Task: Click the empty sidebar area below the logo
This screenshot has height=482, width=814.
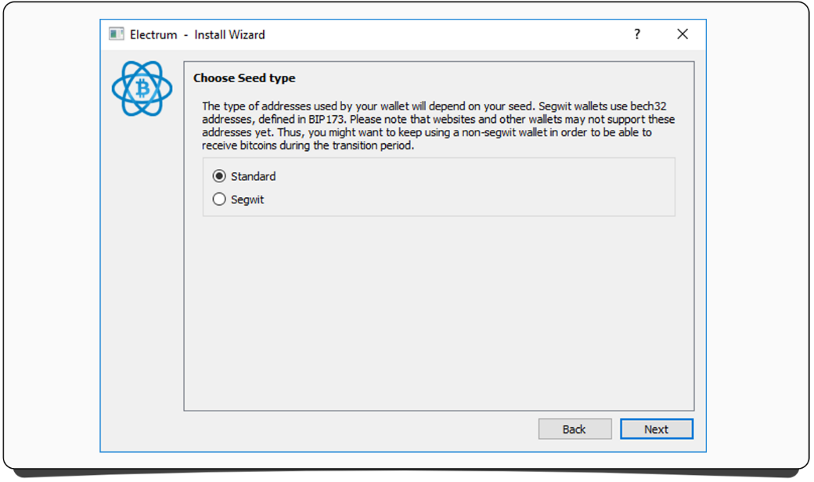Action: 142,274
